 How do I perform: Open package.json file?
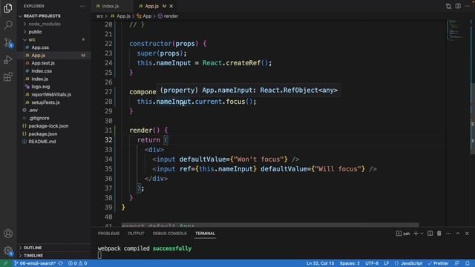(x=43, y=133)
